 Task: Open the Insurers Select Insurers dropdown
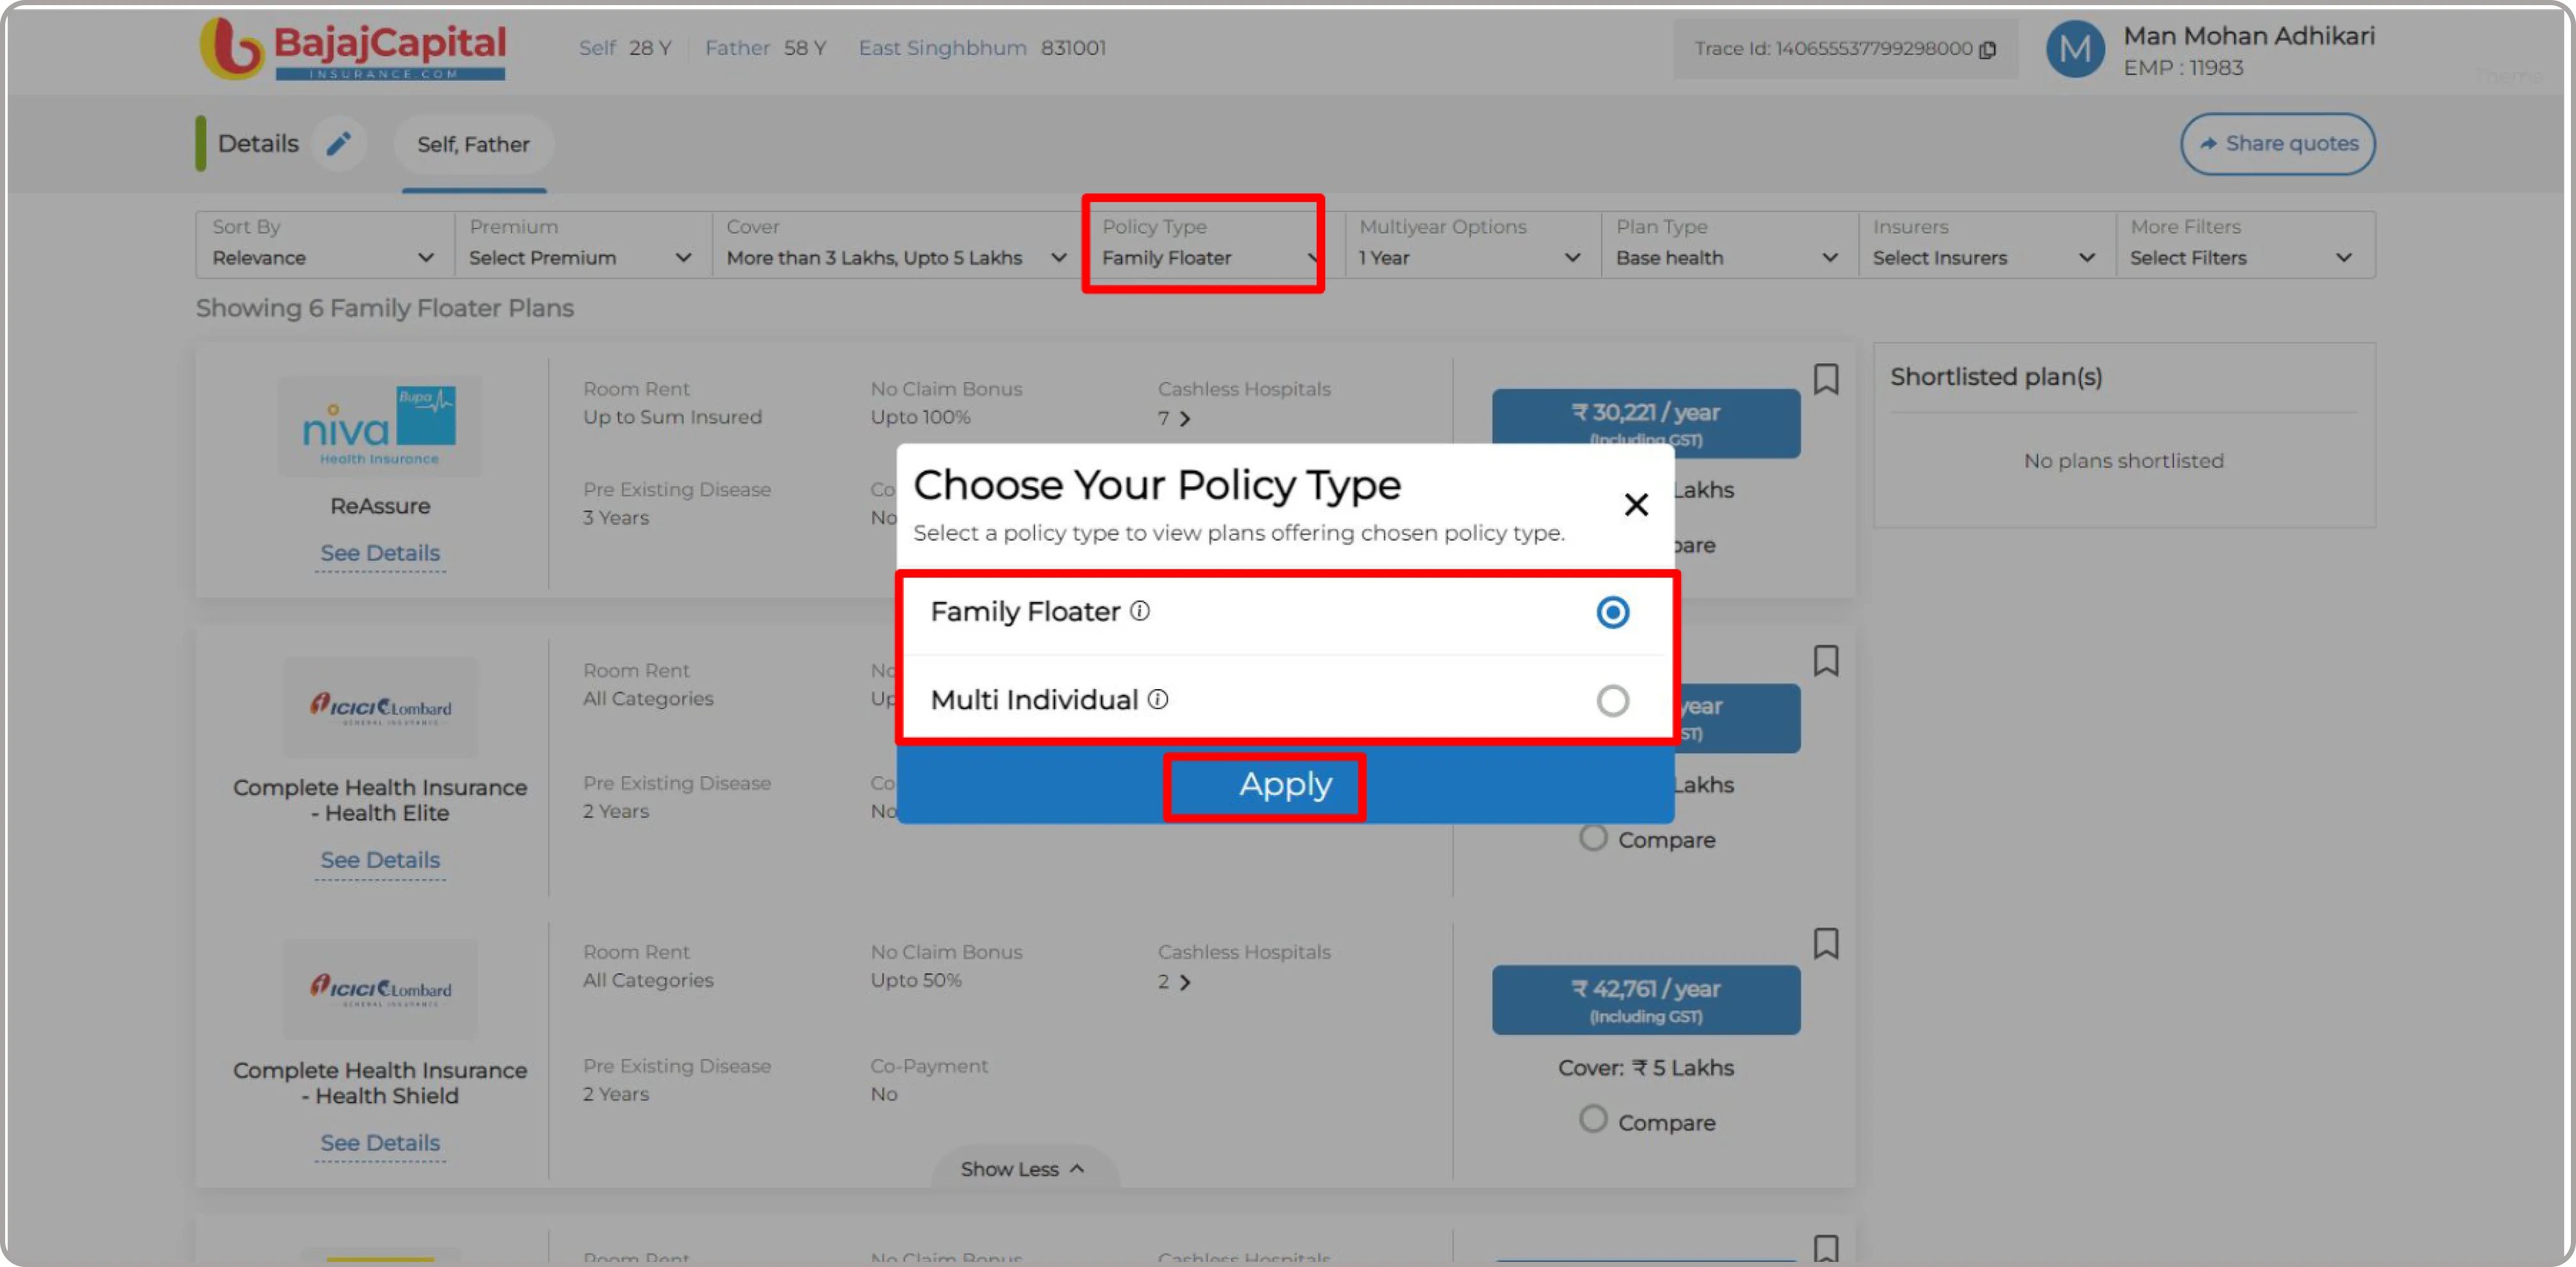pos(1986,244)
